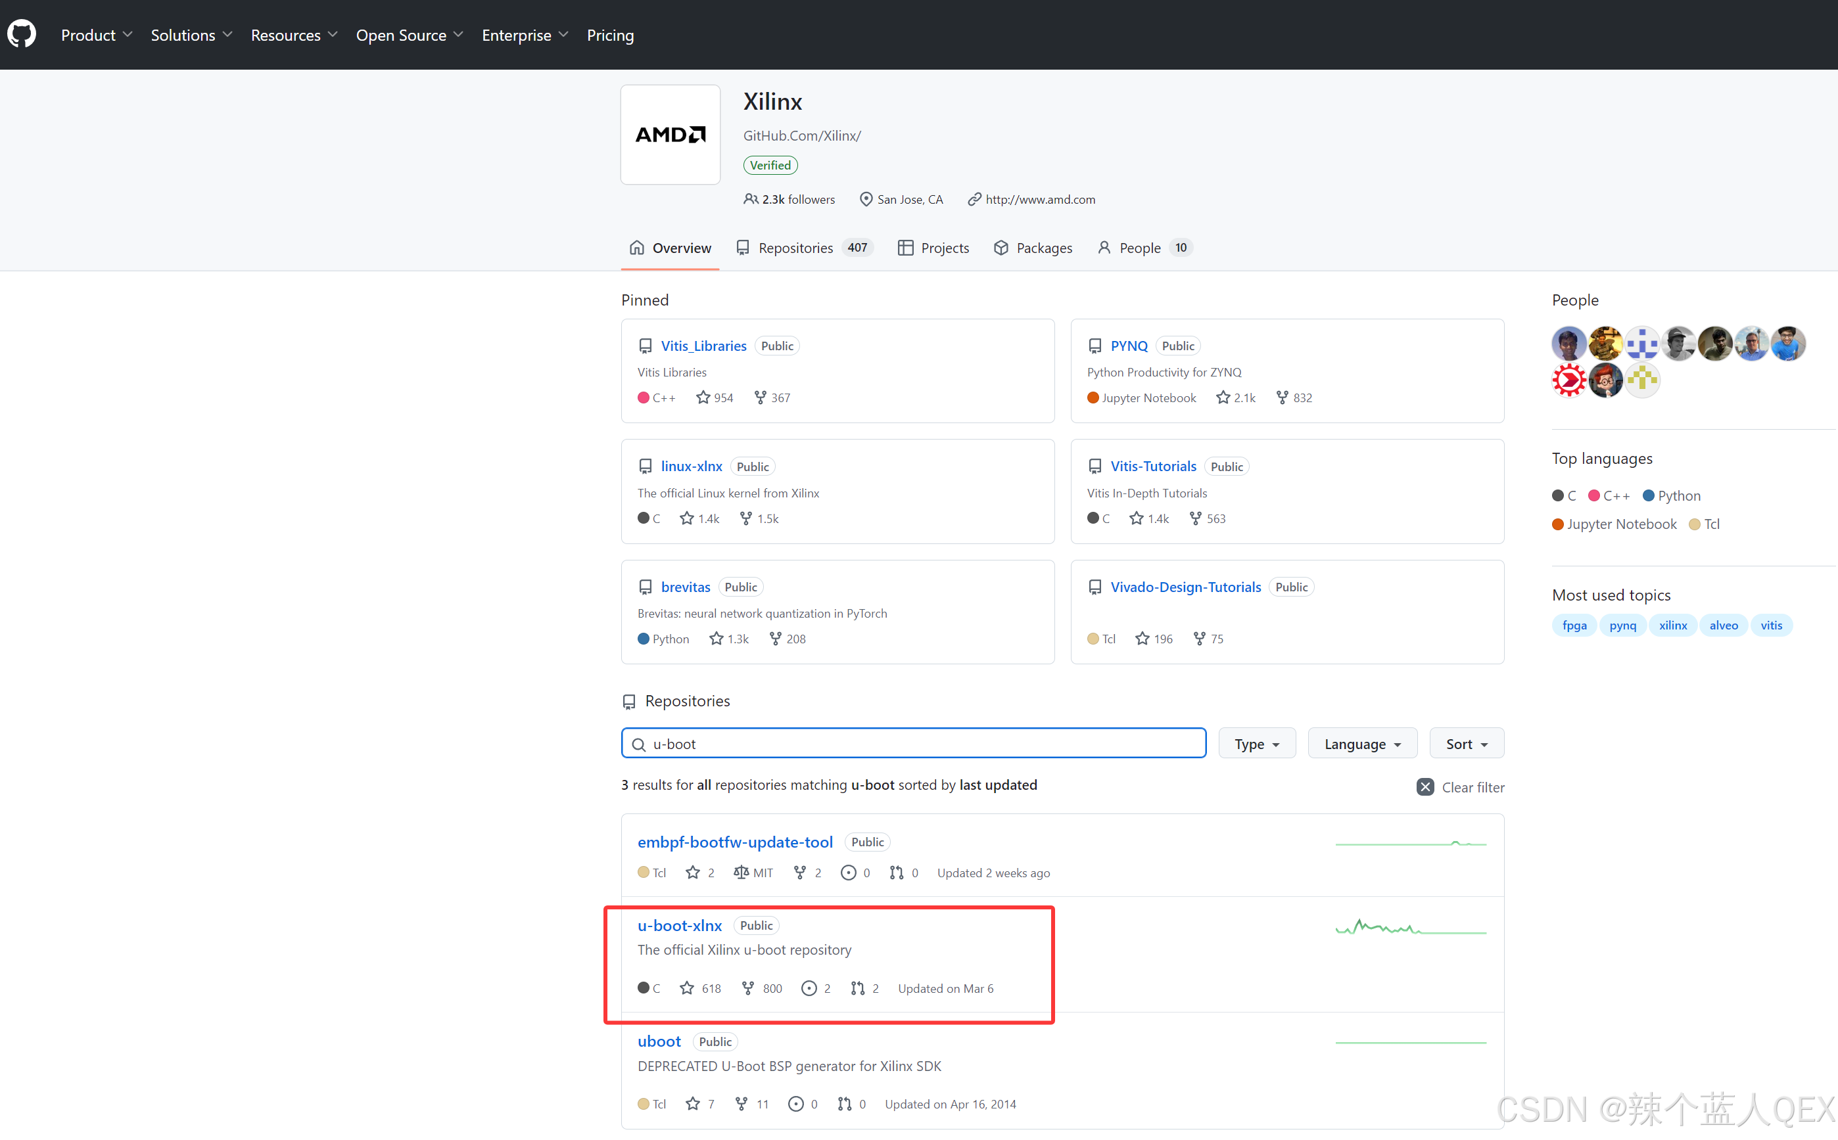Click the star icon on u-boot-xlnx
The height and width of the screenshot is (1140, 1838).
[x=686, y=988]
